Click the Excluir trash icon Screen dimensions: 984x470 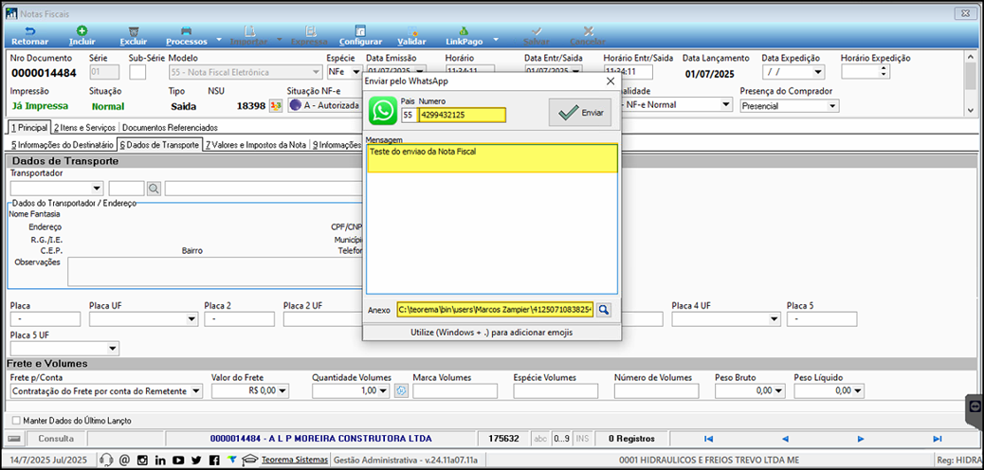pyautogui.click(x=133, y=30)
